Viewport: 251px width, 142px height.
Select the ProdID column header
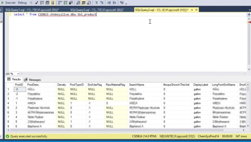pos(19,85)
